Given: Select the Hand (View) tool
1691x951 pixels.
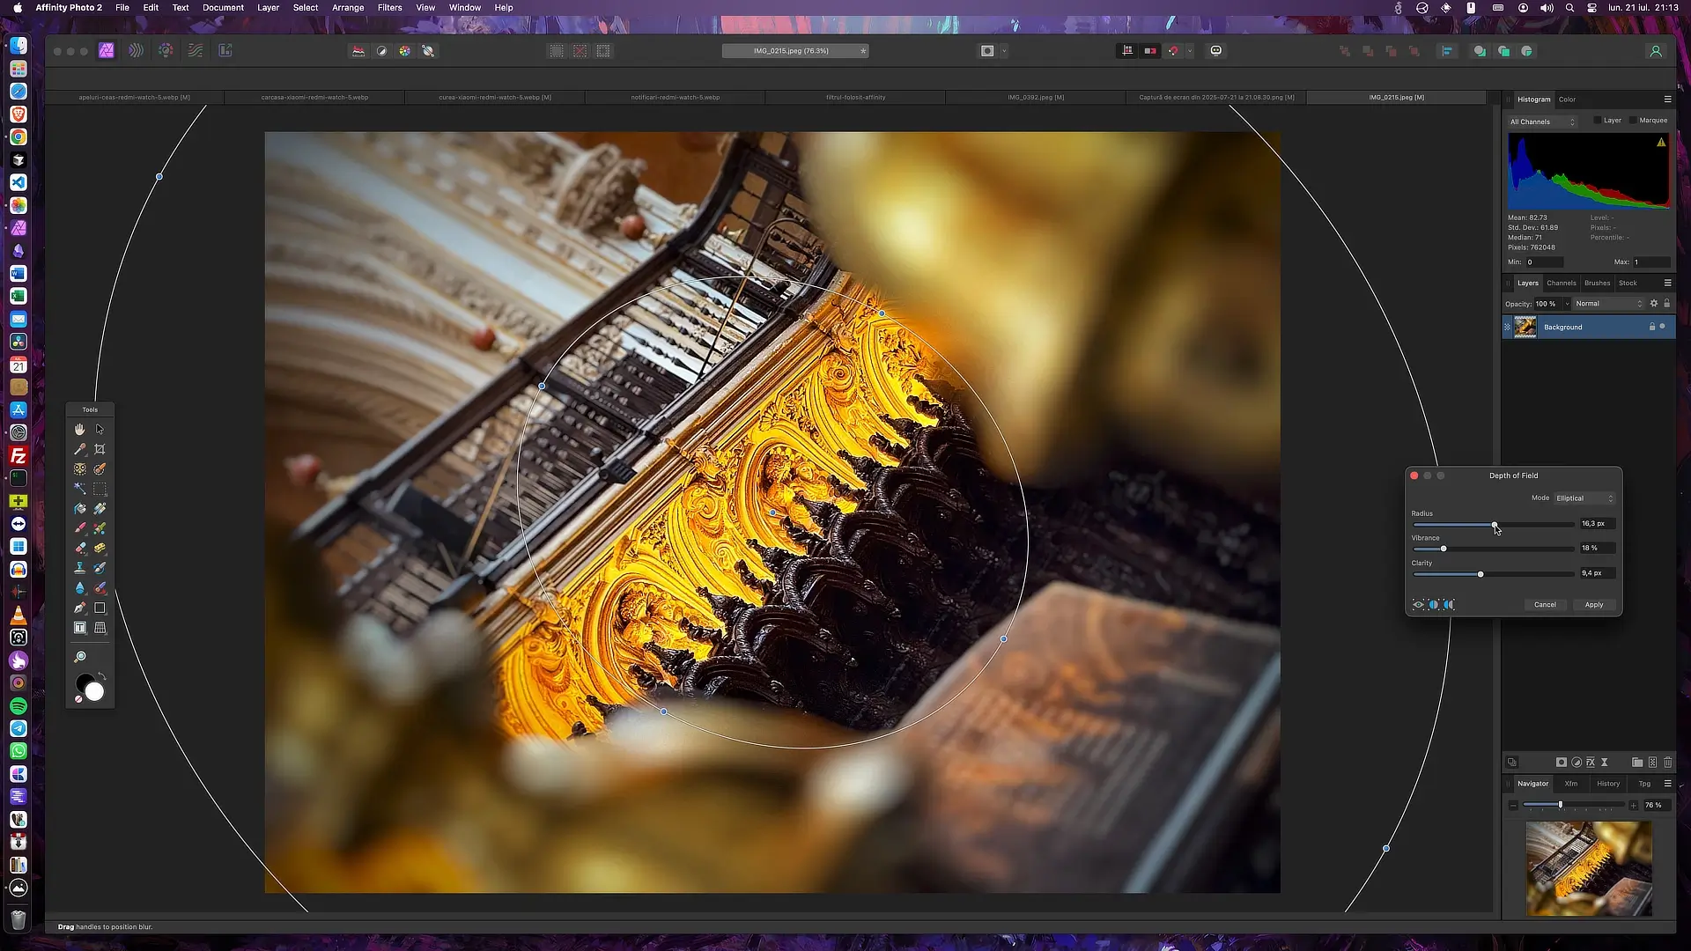Looking at the screenshot, I should pos(79,429).
